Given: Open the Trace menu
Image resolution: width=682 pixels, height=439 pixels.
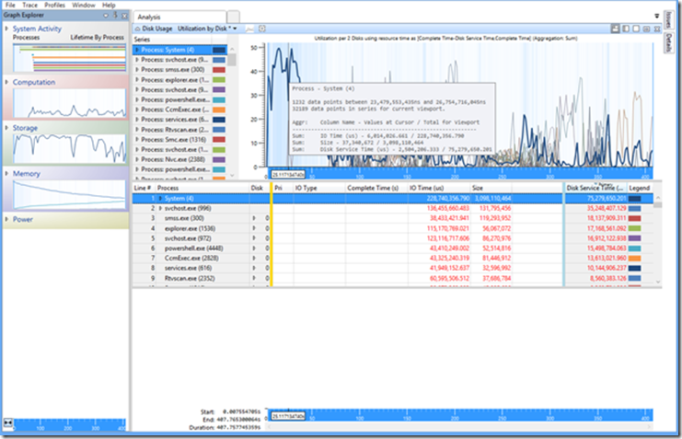Looking at the screenshot, I should click(30, 6).
